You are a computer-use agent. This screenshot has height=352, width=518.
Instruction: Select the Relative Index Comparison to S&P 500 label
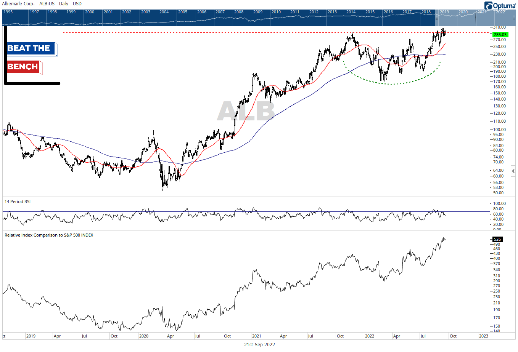pos(49,235)
